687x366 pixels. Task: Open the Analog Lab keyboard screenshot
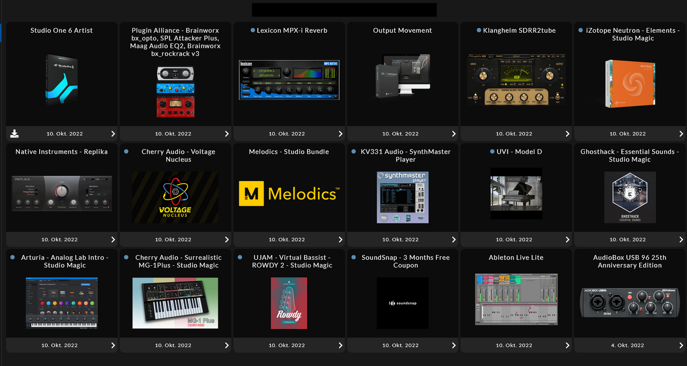62,303
